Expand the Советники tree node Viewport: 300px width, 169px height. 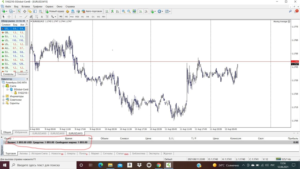pyautogui.click(x=3, y=100)
